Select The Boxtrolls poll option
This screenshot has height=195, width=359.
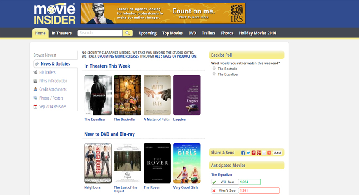point(214,68)
